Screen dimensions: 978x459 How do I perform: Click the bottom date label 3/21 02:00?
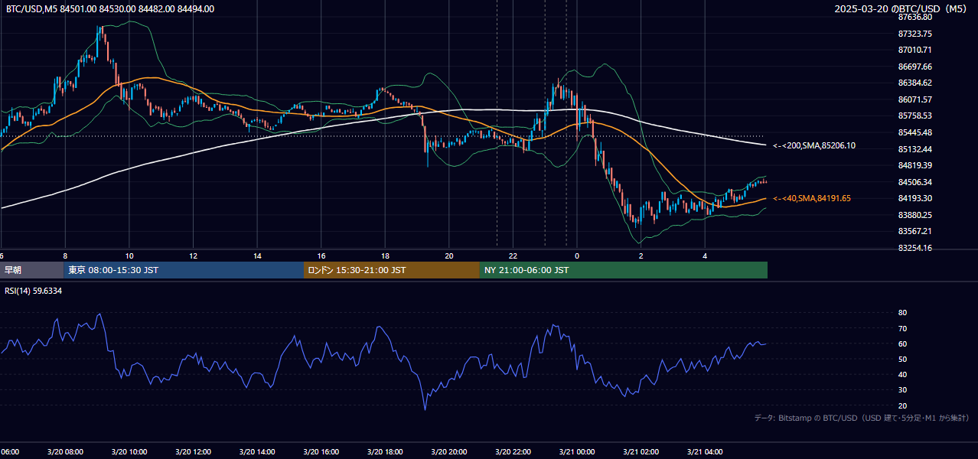point(641,452)
